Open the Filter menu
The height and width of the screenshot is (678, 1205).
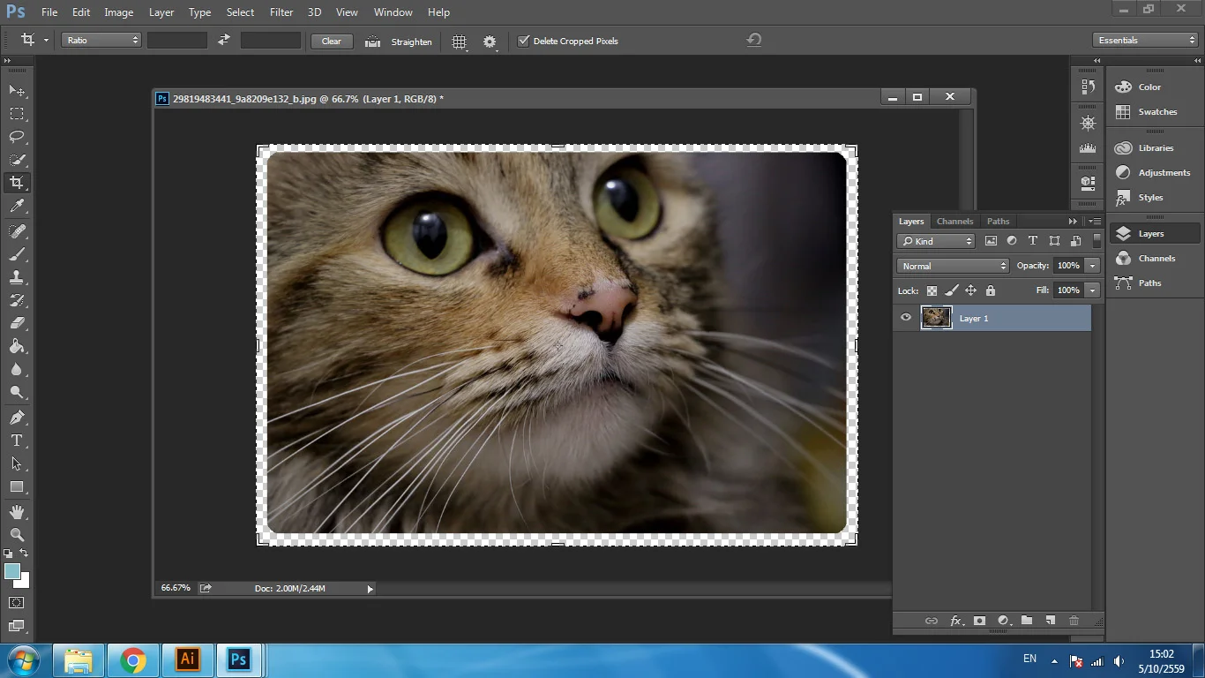(281, 12)
